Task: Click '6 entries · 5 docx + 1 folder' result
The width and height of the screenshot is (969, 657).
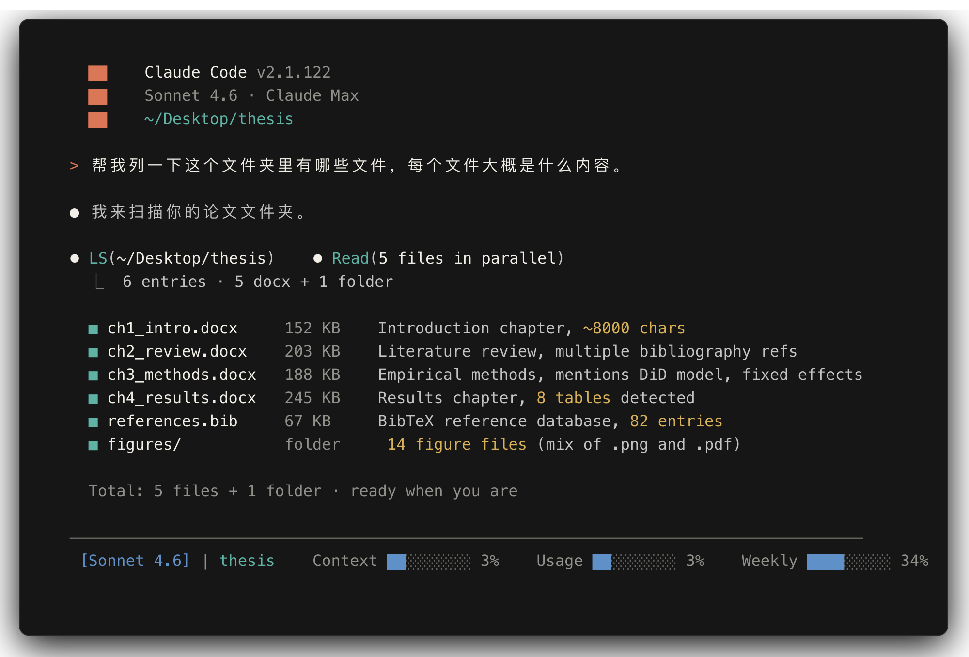Action: coord(258,282)
